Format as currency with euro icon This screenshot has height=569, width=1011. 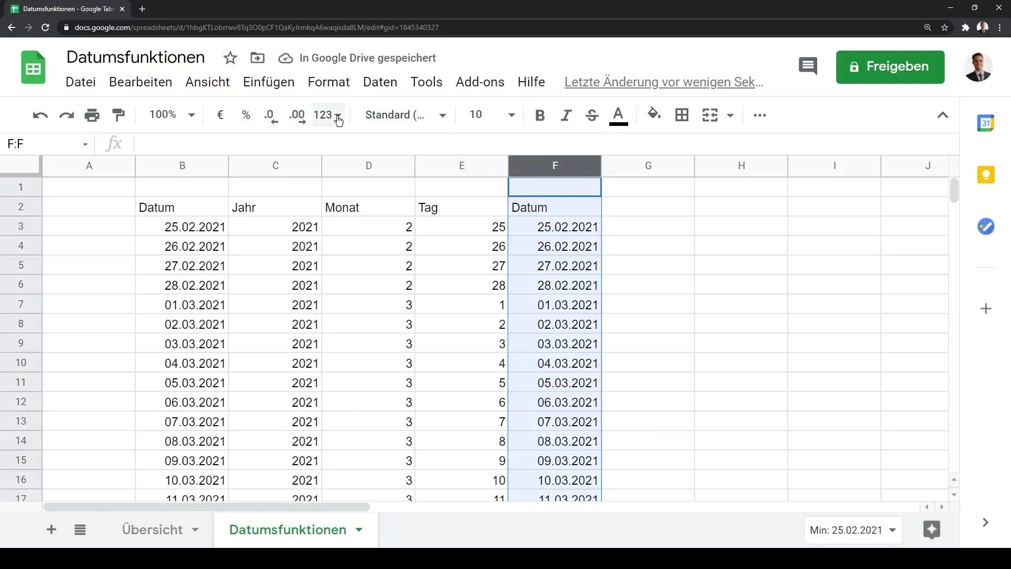click(x=221, y=115)
